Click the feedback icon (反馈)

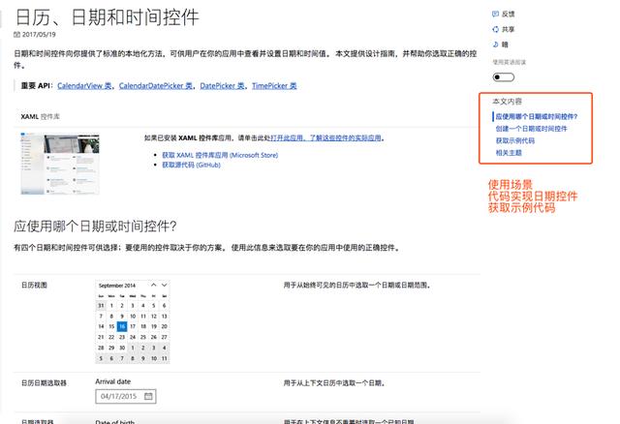pos(495,14)
